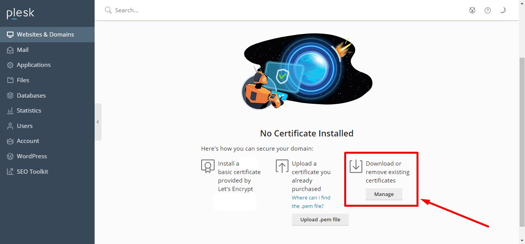Open Mail in the sidebar
Screen dimensions: 525x244
[x=47, y=50]
